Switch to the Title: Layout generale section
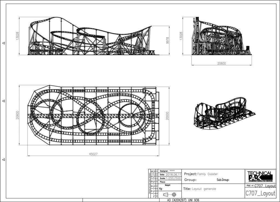Image resolution: width=280 pixels, height=202 pixels. tap(200, 188)
